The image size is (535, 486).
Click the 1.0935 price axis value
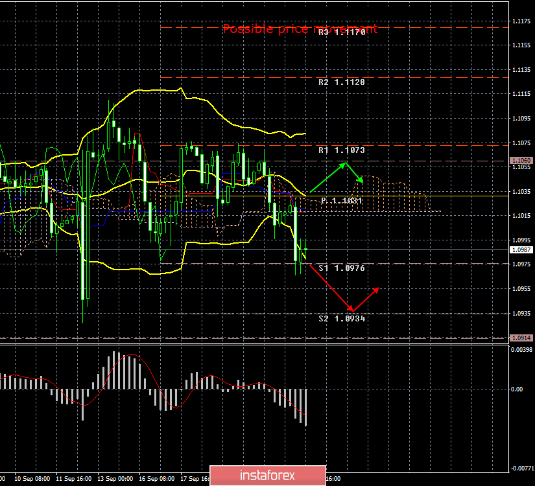521,314
